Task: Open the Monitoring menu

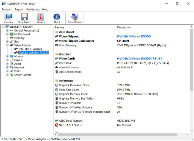Action: click(33, 10)
